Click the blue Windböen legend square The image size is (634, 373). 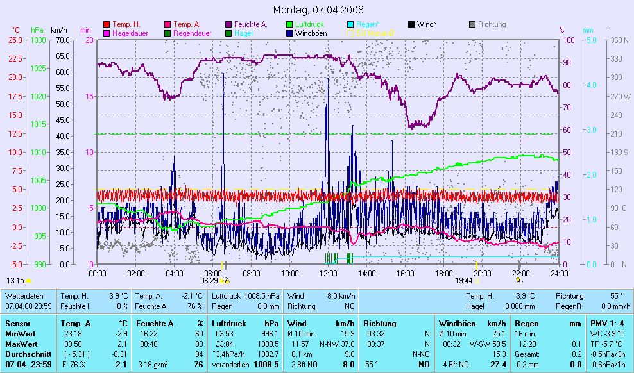coord(289,33)
